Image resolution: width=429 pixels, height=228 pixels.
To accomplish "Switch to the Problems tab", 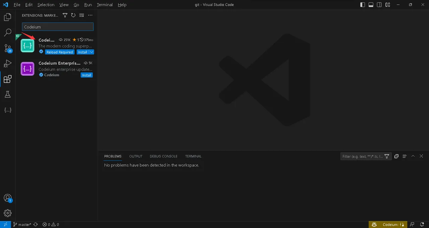I will tap(113, 156).
